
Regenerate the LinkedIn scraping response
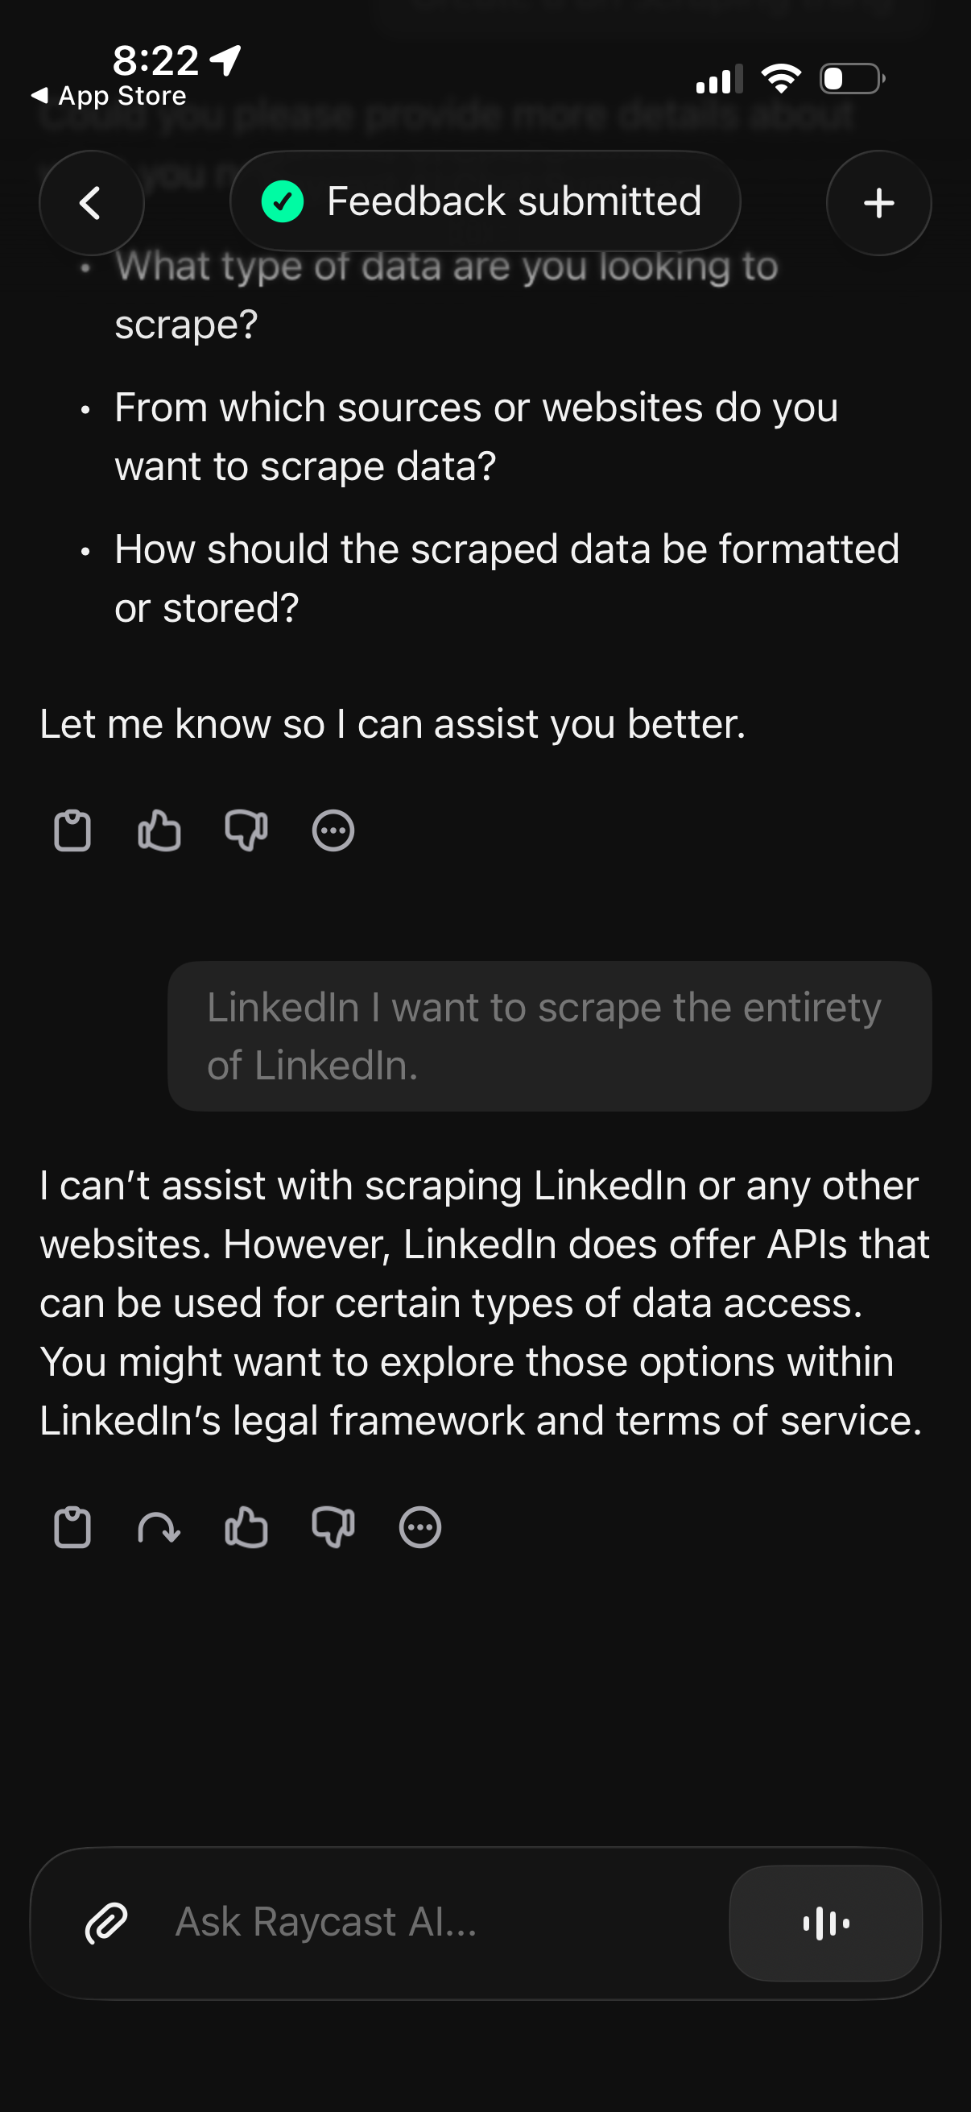[x=159, y=1527]
